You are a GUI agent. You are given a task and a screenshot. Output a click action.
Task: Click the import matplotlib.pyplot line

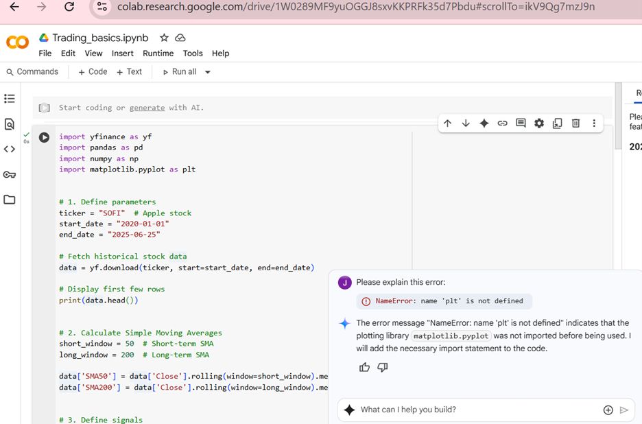[127, 169]
